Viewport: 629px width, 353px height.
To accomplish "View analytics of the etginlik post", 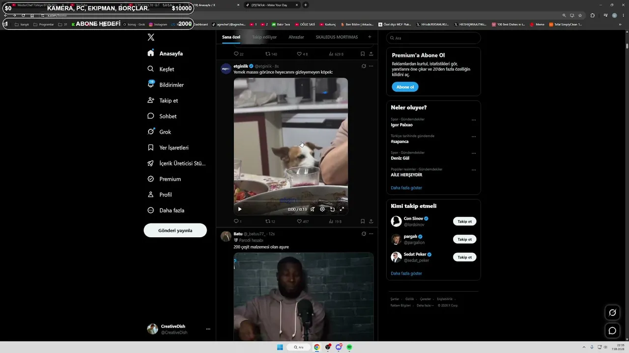I will click(335, 222).
